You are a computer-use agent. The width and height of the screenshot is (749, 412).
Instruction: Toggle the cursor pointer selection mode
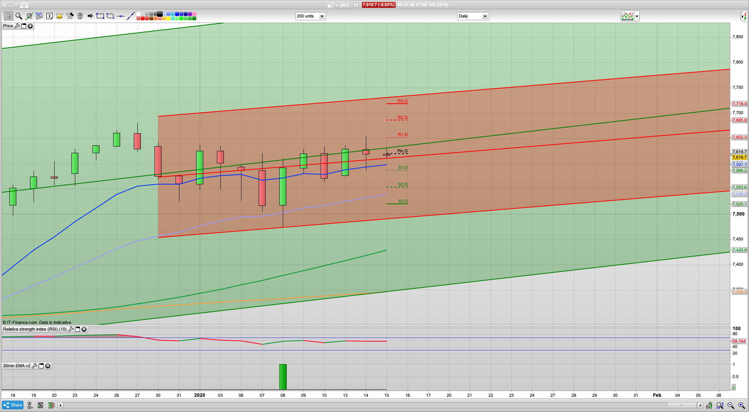point(8,16)
